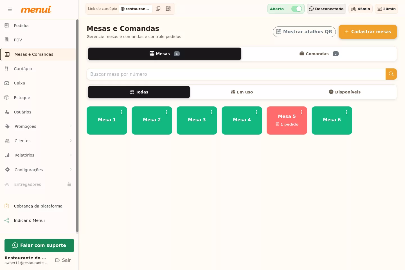Click the 45min delivery time badge

tap(361, 9)
